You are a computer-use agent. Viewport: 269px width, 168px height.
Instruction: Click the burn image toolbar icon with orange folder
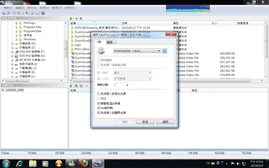(18, 13)
